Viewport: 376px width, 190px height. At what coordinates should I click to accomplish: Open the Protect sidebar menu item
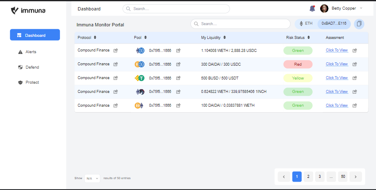(29, 82)
